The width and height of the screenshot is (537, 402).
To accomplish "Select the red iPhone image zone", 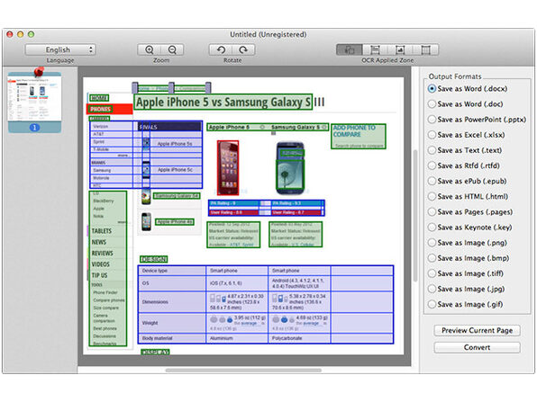I will [x=228, y=167].
